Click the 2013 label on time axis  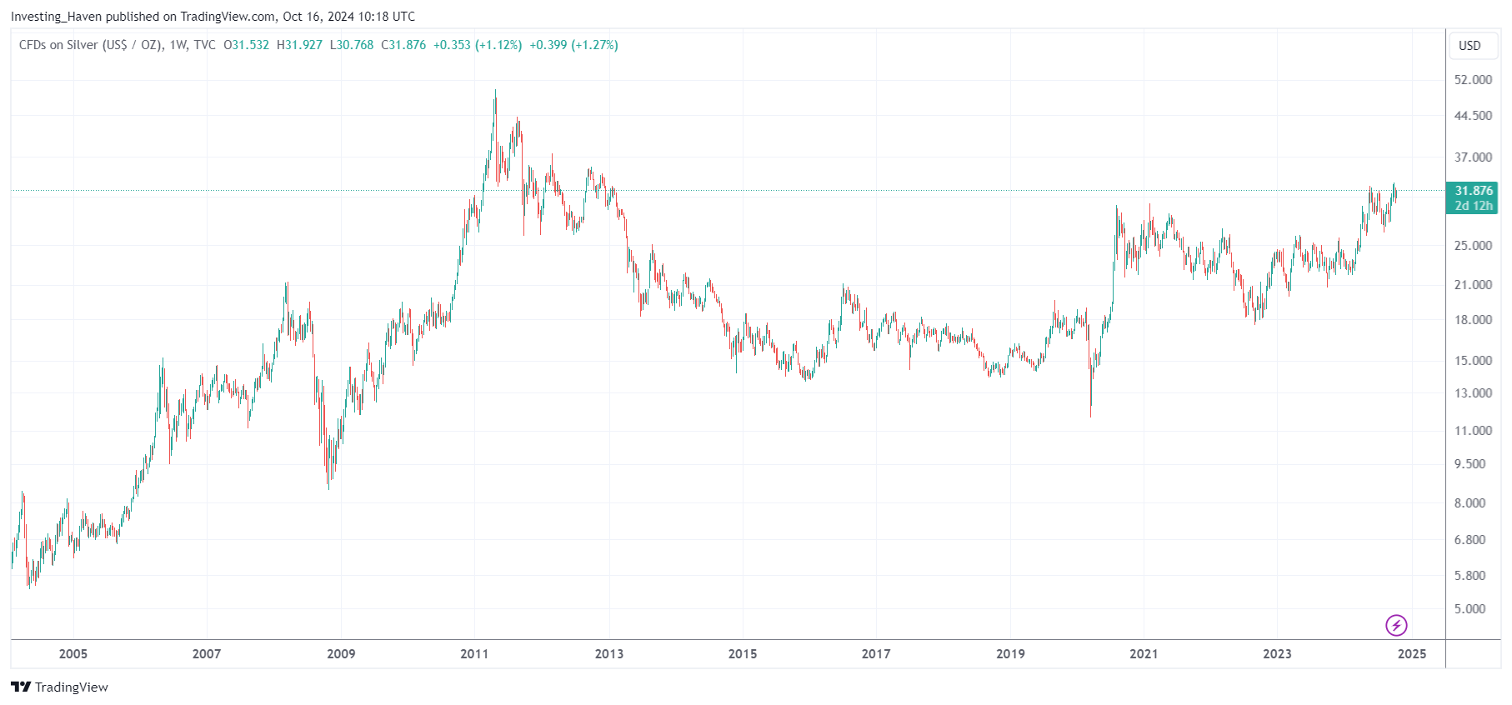[609, 654]
